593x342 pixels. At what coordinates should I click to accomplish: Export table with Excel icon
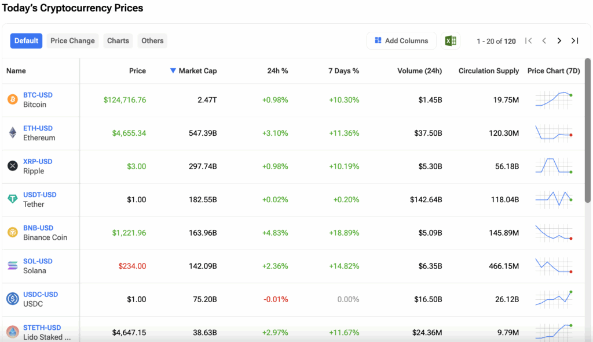pos(450,41)
